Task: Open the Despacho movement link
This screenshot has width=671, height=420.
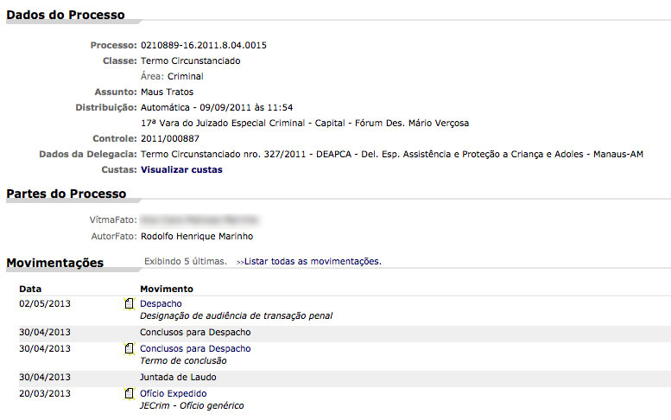Action: 161,304
